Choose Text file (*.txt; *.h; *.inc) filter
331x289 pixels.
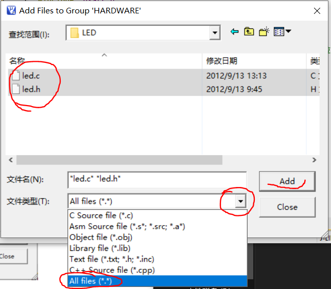[158, 259]
